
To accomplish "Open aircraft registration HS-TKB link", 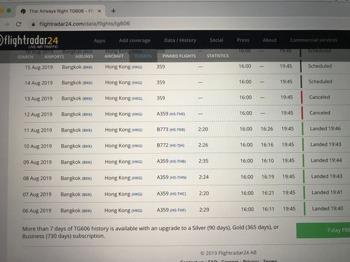I will click(177, 129).
